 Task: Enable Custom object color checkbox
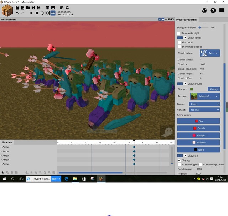tap(200, 164)
